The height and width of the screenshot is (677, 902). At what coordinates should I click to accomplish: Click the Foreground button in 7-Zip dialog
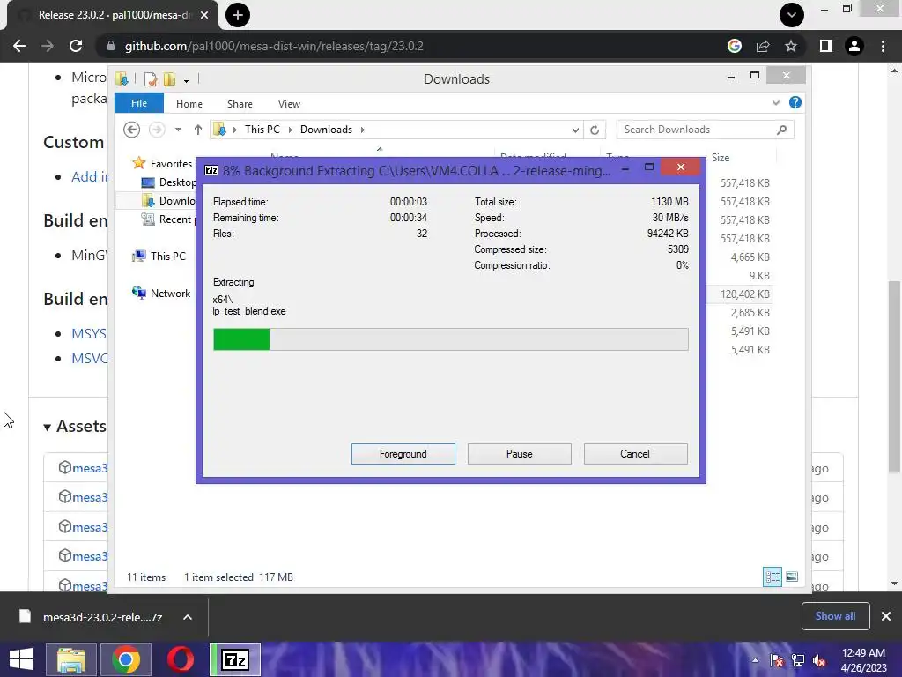(403, 454)
